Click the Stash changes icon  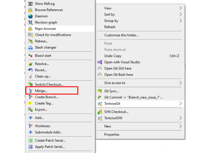tap(31, 47)
